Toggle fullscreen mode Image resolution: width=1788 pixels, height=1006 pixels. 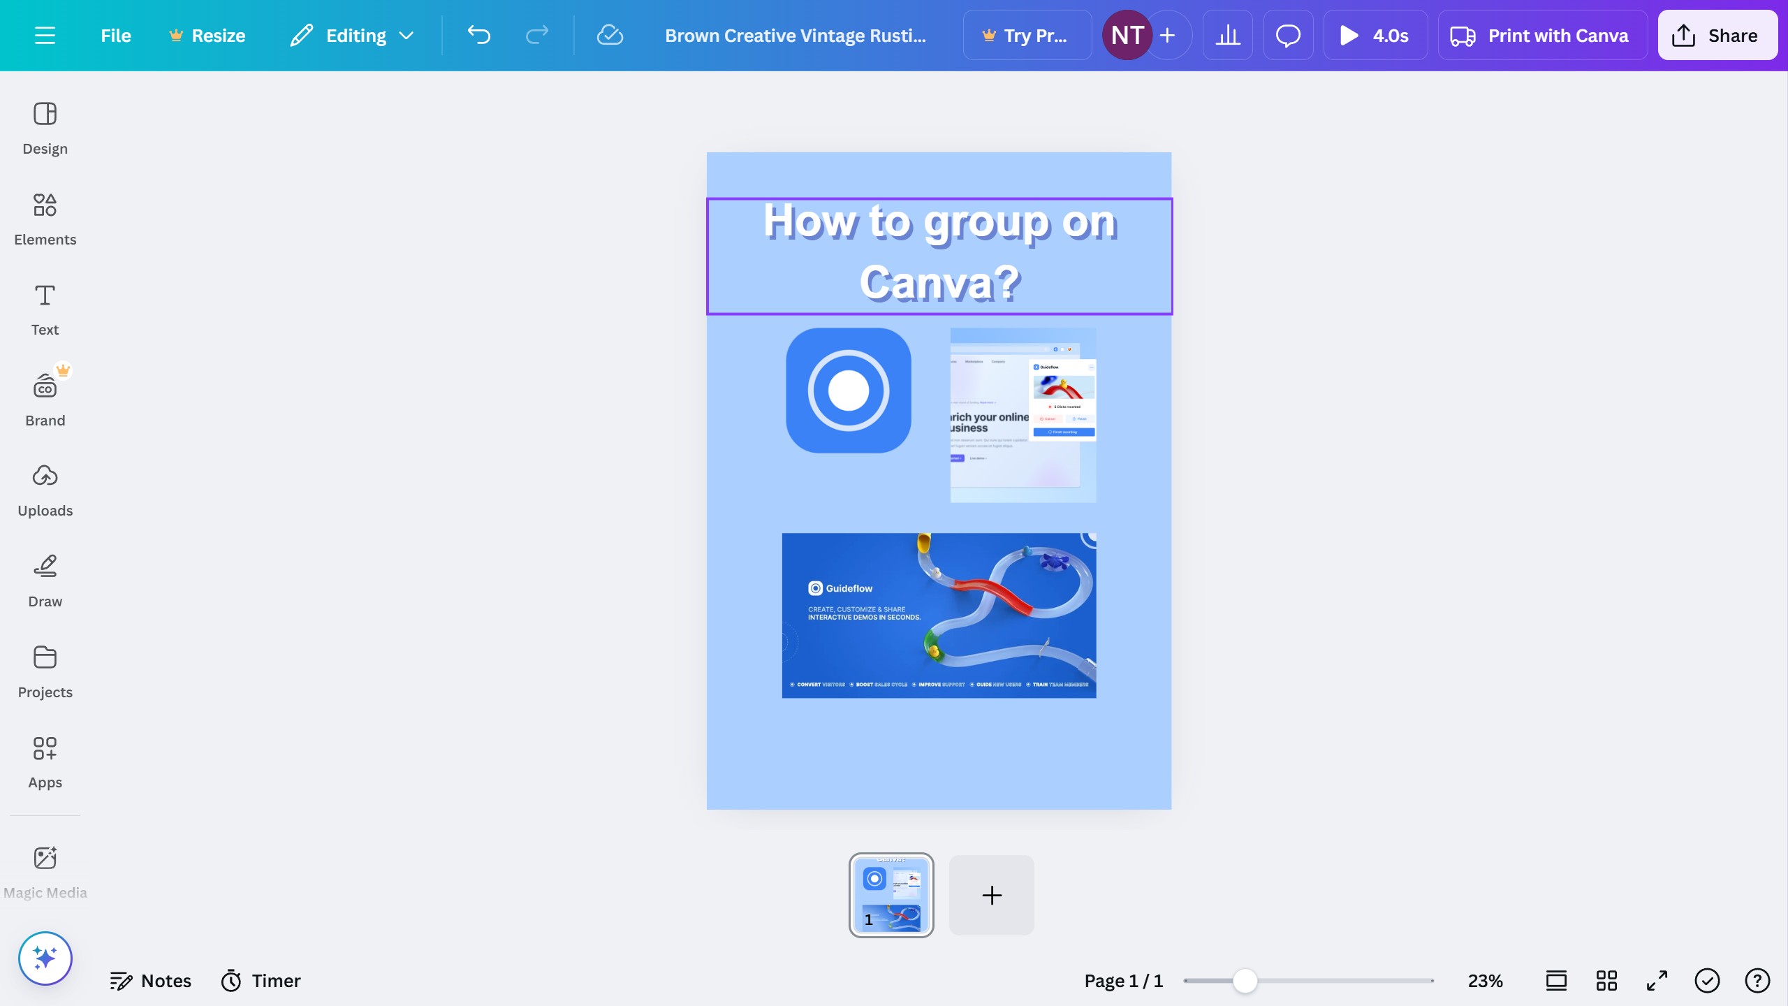click(1656, 980)
